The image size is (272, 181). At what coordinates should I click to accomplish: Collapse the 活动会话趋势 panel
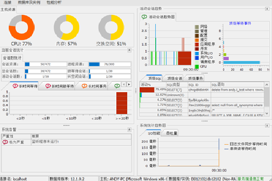coord(267,9)
